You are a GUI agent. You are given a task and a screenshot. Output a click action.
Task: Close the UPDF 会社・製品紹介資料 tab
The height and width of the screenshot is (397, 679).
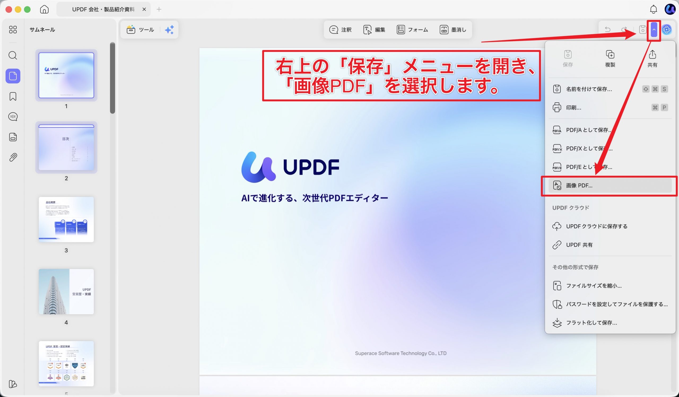coord(144,10)
